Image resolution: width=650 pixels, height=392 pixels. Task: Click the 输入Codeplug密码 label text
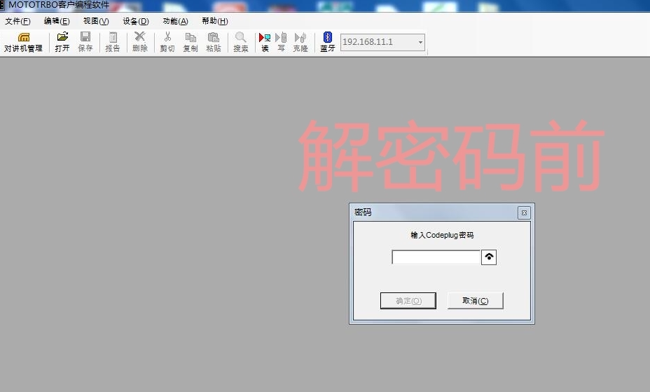pos(442,235)
